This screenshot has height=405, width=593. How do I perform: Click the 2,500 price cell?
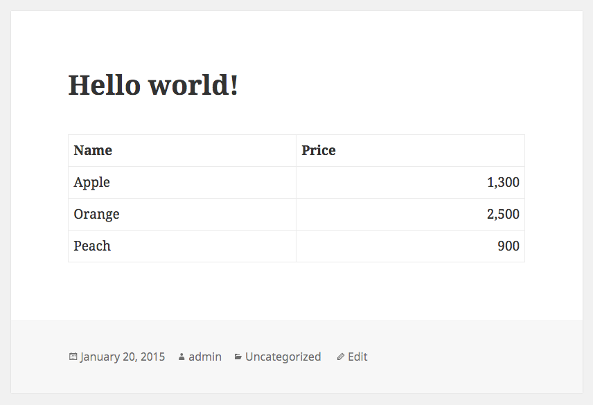pyautogui.click(x=410, y=214)
